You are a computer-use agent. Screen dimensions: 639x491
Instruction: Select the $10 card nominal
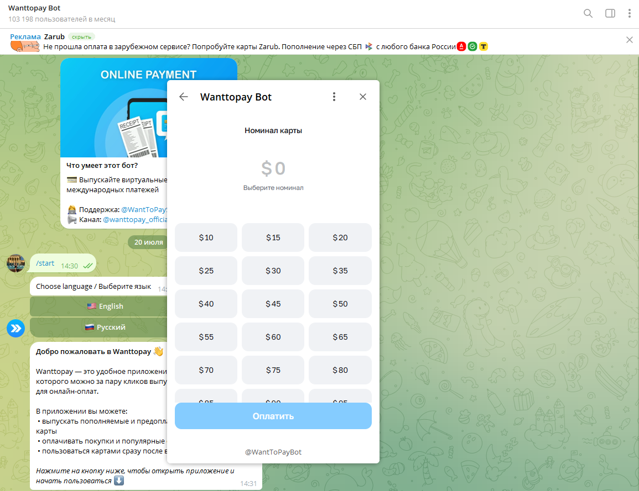click(x=206, y=237)
